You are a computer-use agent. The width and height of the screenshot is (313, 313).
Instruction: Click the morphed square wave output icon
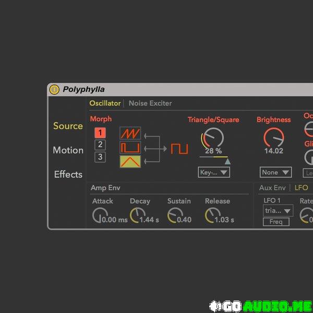[179, 149]
